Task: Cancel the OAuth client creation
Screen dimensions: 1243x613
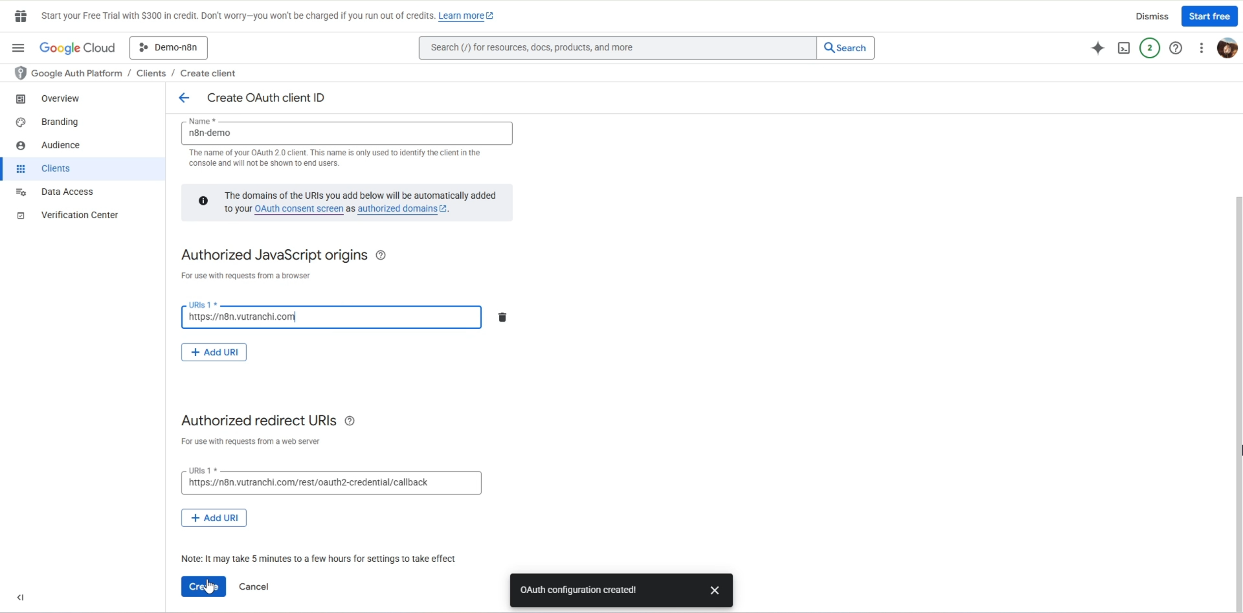Action: point(254,586)
